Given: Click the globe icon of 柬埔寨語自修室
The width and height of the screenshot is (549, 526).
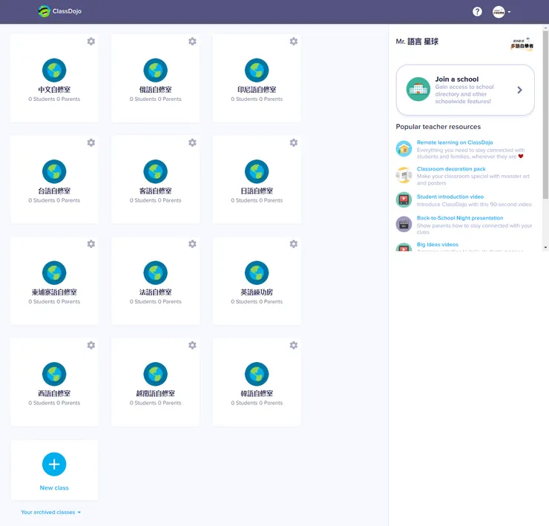Looking at the screenshot, I should (x=54, y=272).
